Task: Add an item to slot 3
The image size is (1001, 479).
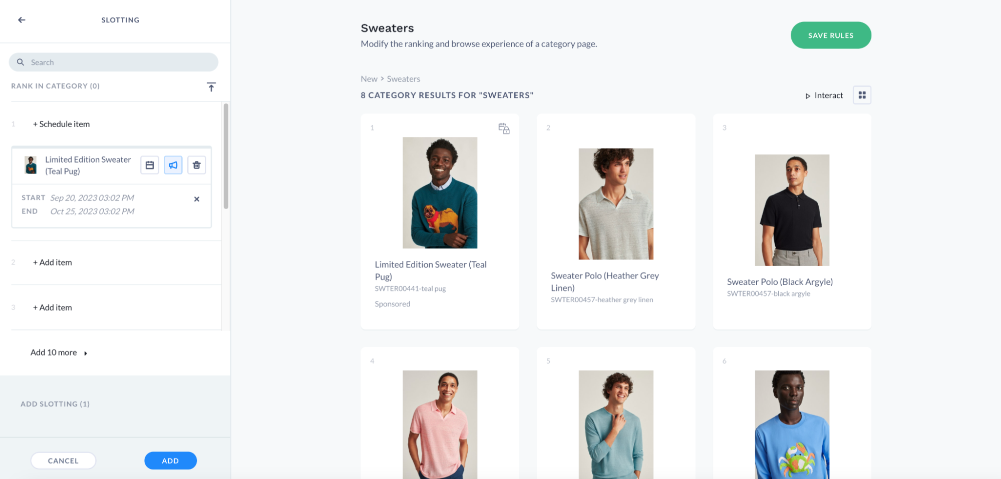Action: pos(53,307)
